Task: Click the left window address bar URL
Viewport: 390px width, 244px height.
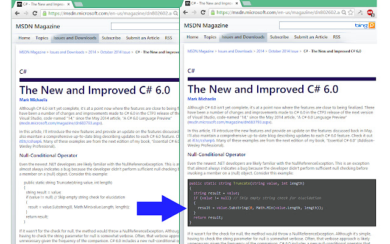Action: (x=110, y=13)
